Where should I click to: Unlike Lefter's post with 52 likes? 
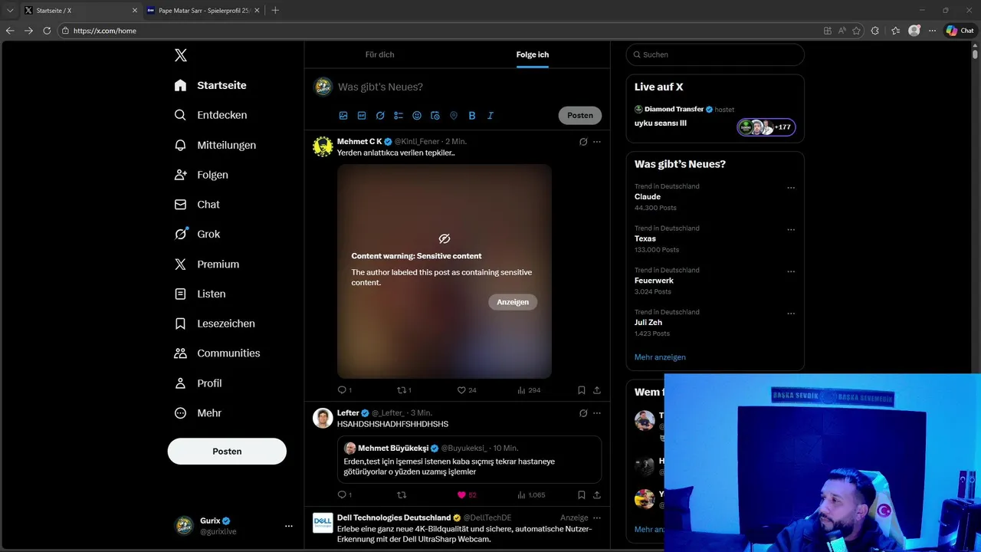tap(467, 495)
